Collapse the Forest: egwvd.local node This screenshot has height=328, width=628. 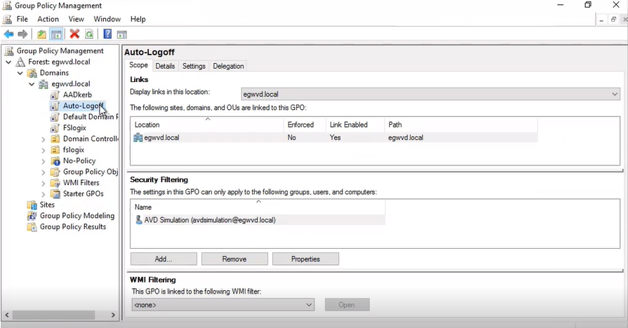pos(8,62)
